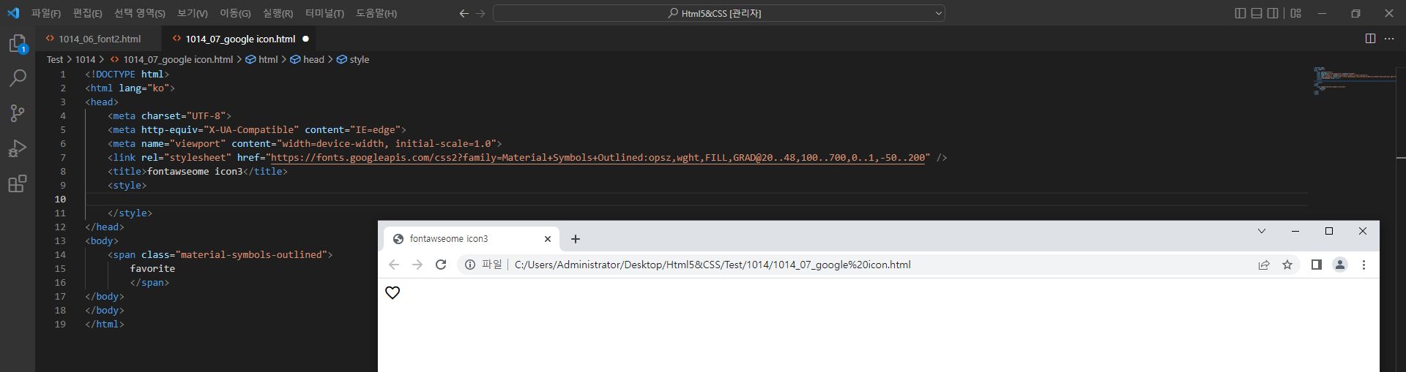This screenshot has height=372, width=1406.
Task: Go back using the title bar arrow
Action: pyautogui.click(x=464, y=13)
